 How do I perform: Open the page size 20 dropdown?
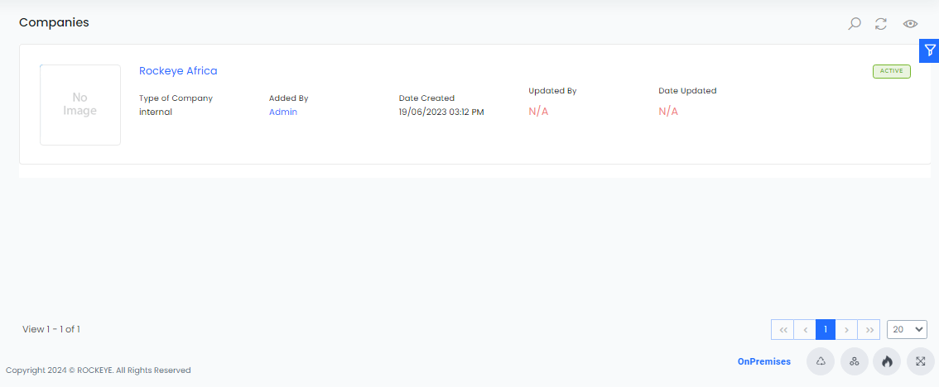tap(908, 330)
